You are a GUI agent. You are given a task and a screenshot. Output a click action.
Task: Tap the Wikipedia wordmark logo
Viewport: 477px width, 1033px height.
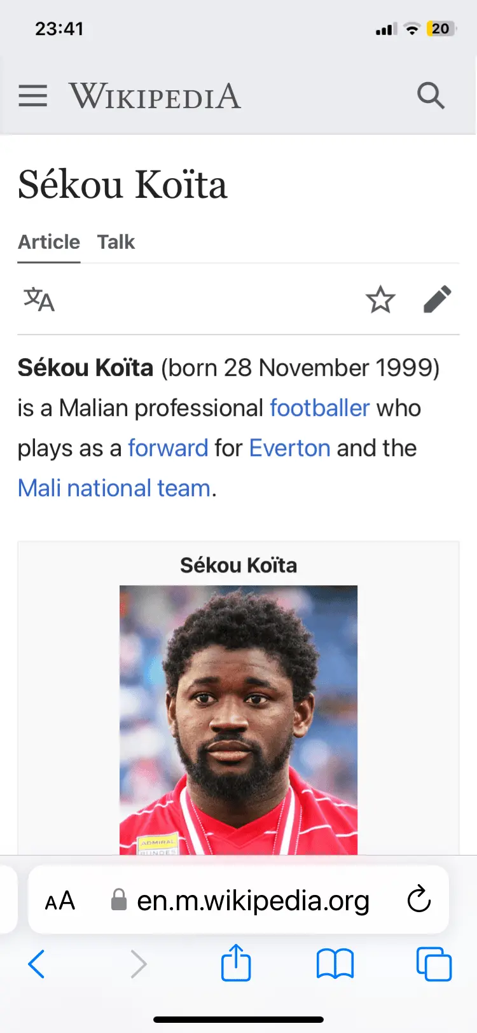click(x=155, y=96)
